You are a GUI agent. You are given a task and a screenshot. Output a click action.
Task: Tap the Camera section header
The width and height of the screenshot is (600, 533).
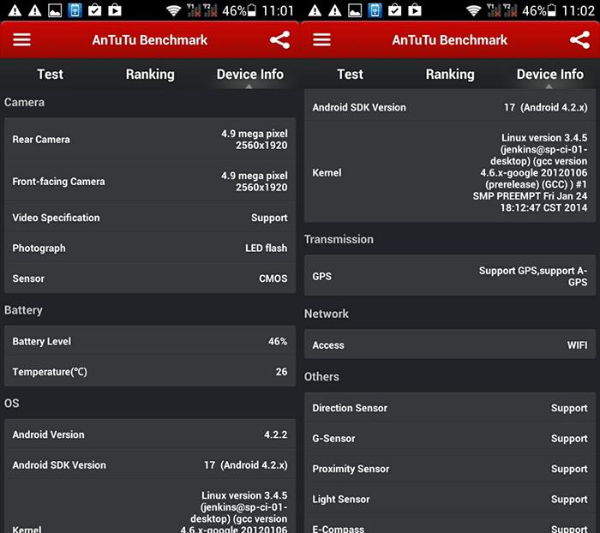point(24,102)
